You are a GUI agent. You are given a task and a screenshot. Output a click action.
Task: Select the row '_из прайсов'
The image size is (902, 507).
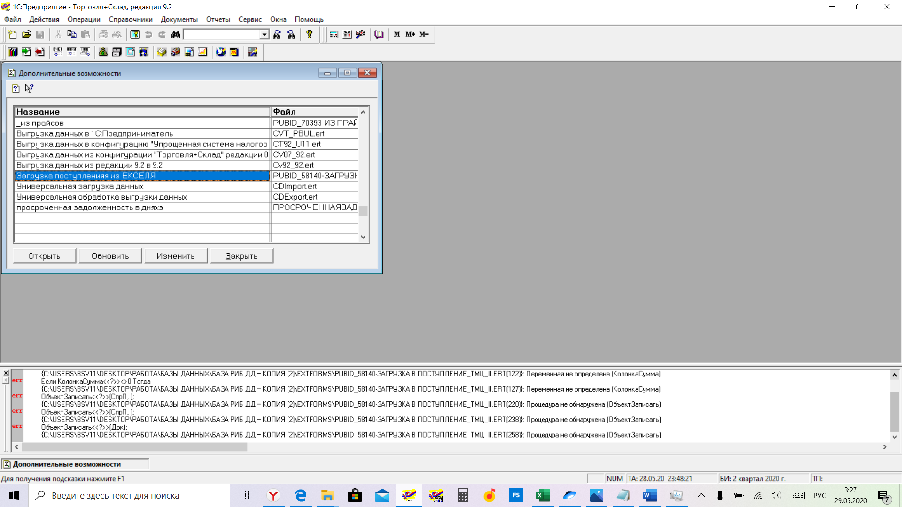click(x=142, y=123)
